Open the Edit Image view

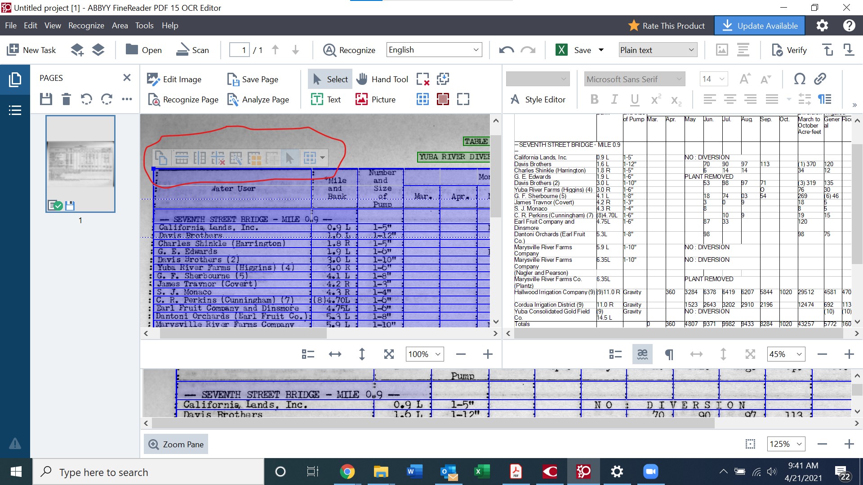[x=175, y=79]
